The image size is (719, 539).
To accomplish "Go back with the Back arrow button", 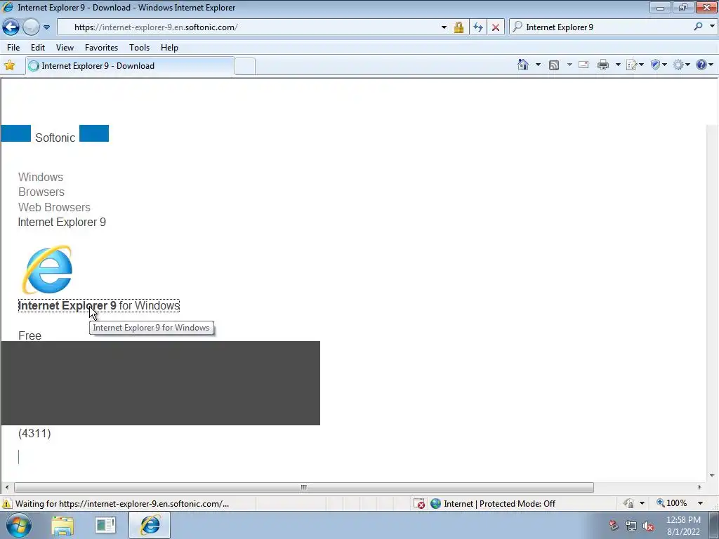I will (x=11, y=27).
